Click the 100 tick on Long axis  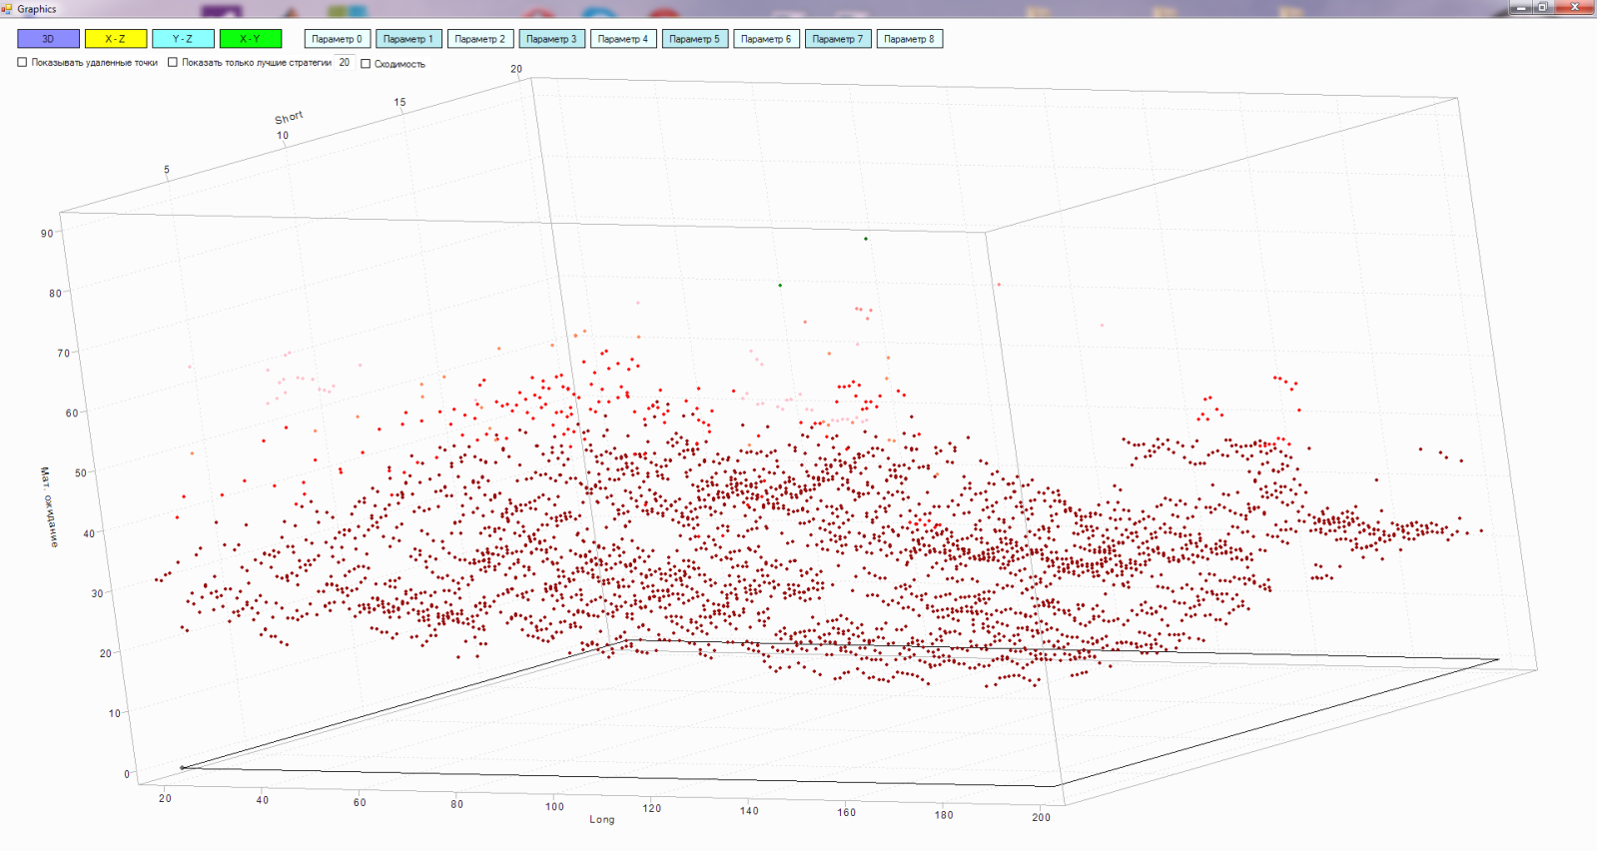coord(554,807)
